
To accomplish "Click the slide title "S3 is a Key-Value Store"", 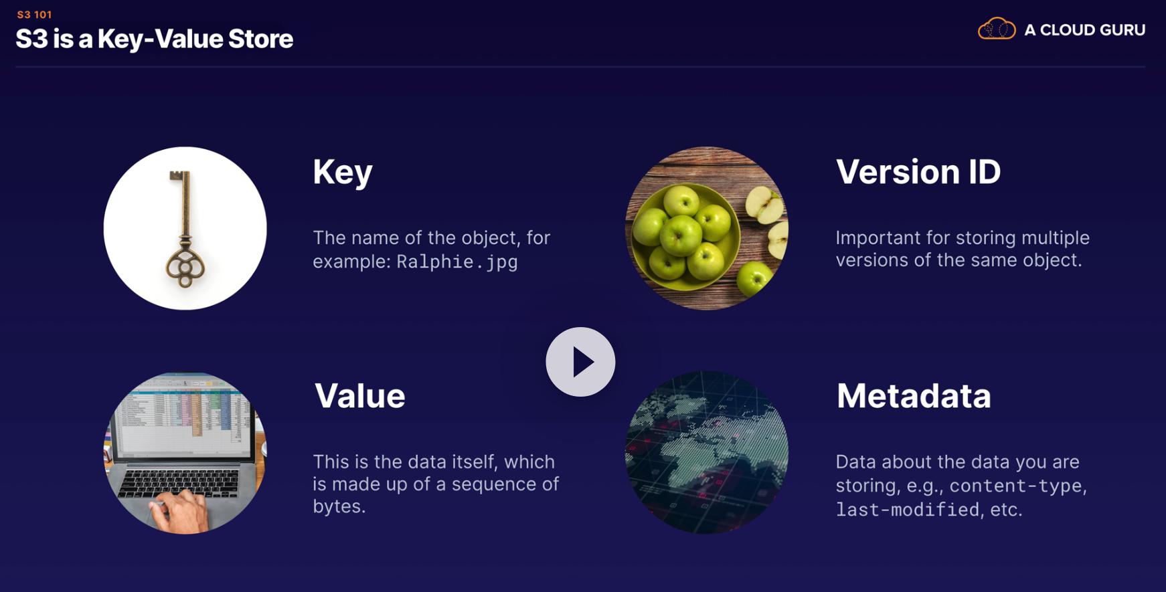I will (x=154, y=39).
